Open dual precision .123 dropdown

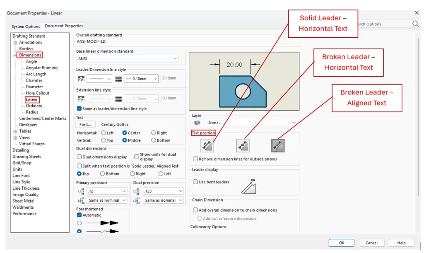pos(163,191)
